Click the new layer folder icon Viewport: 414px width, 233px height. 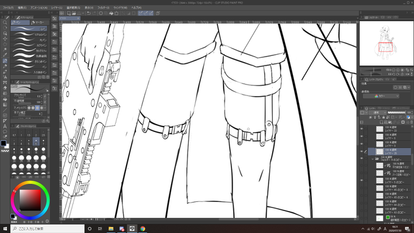pyautogui.click(x=390, y=122)
